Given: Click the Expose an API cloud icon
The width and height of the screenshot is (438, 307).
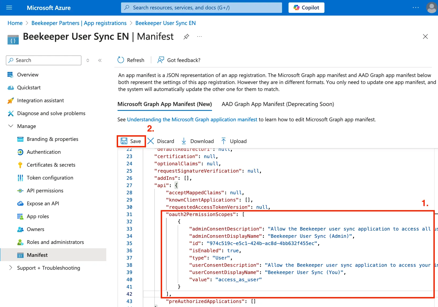Looking at the screenshot, I should tap(20, 204).
